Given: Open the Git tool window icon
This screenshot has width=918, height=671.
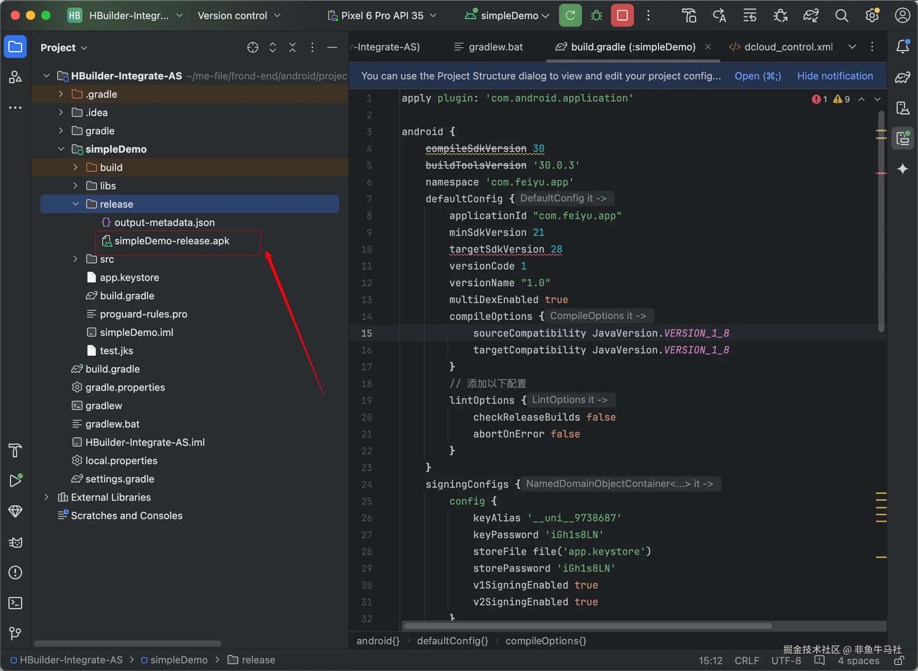Looking at the screenshot, I should 15,633.
